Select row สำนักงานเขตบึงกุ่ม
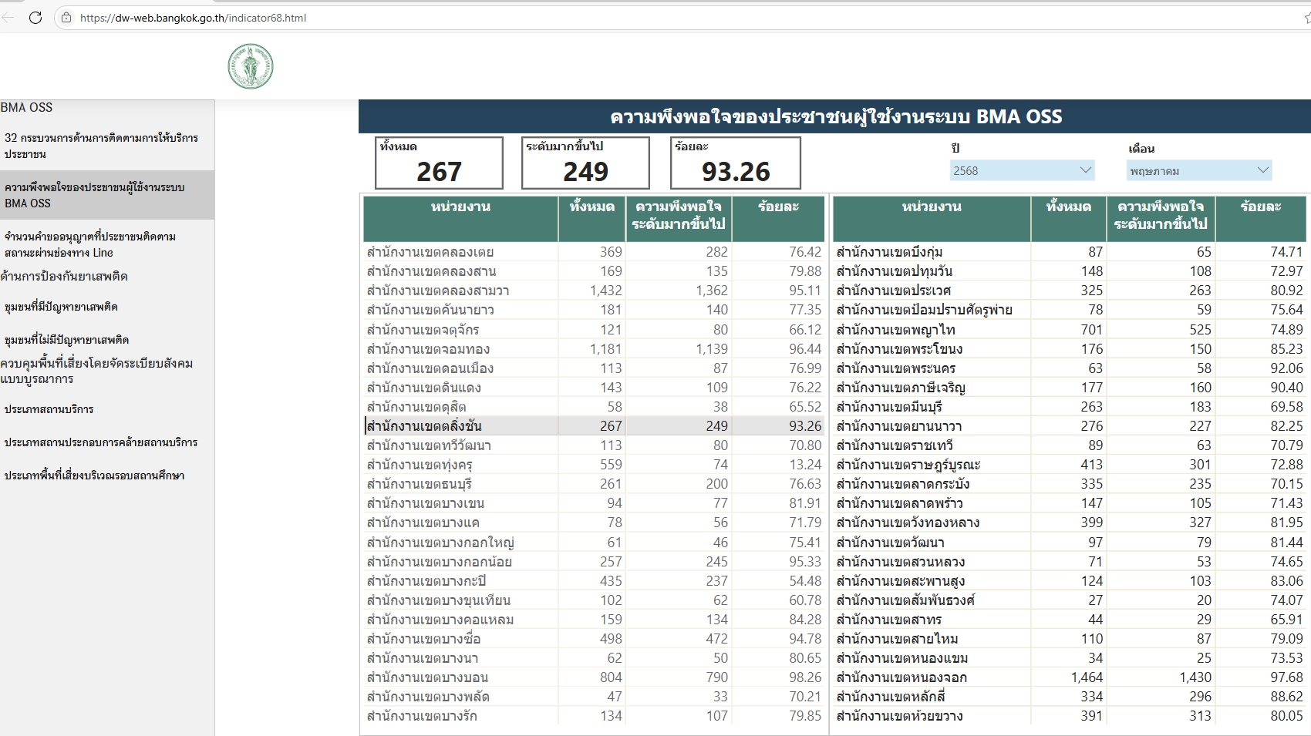Image resolution: width=1311 pixels, height=736 pixels. tap(1070, 252)
